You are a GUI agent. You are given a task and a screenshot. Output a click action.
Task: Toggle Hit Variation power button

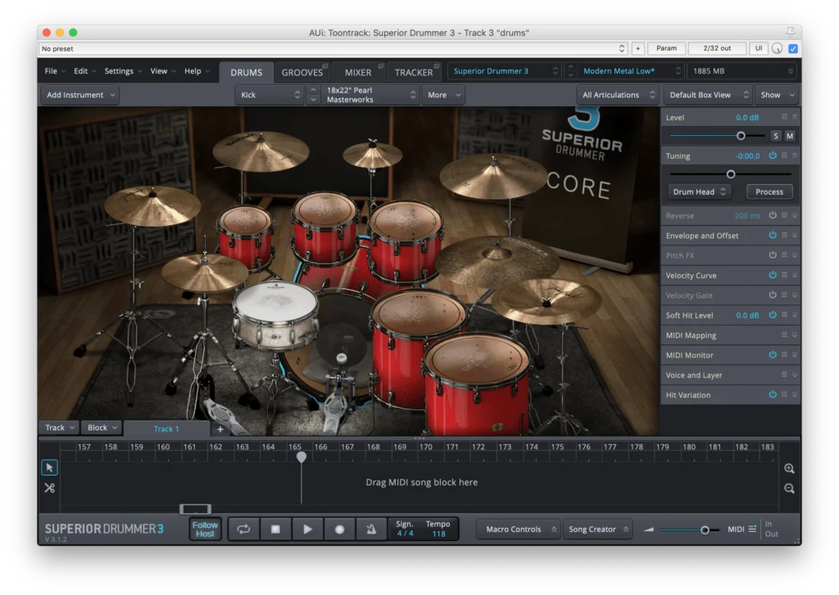tap(773, 394)
